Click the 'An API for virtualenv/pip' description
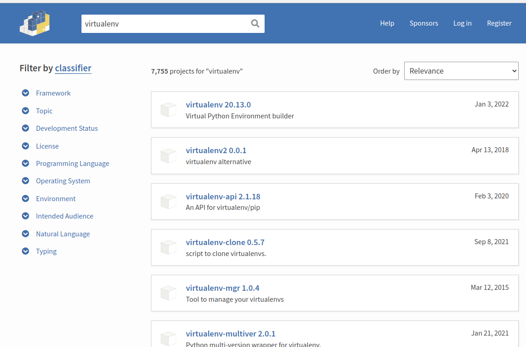Image resolution: width=526 pixels, height=347 pixels. pos(223,207)
